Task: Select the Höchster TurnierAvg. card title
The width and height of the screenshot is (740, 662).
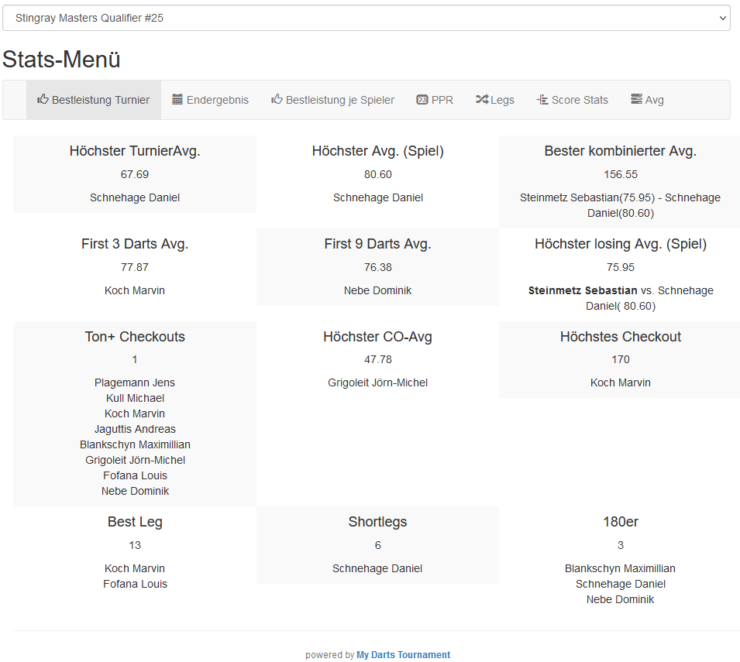Action: (135, 151)
